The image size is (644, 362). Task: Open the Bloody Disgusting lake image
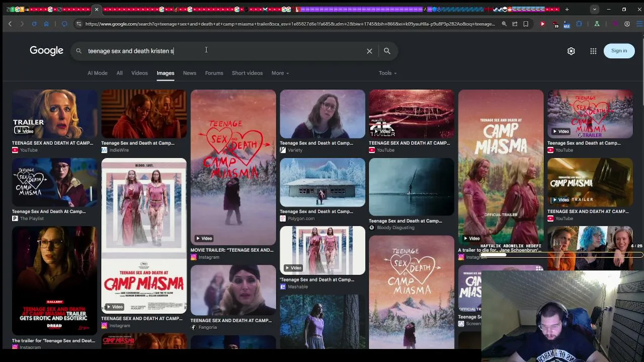pyautogui.click(x=412, y=187)
